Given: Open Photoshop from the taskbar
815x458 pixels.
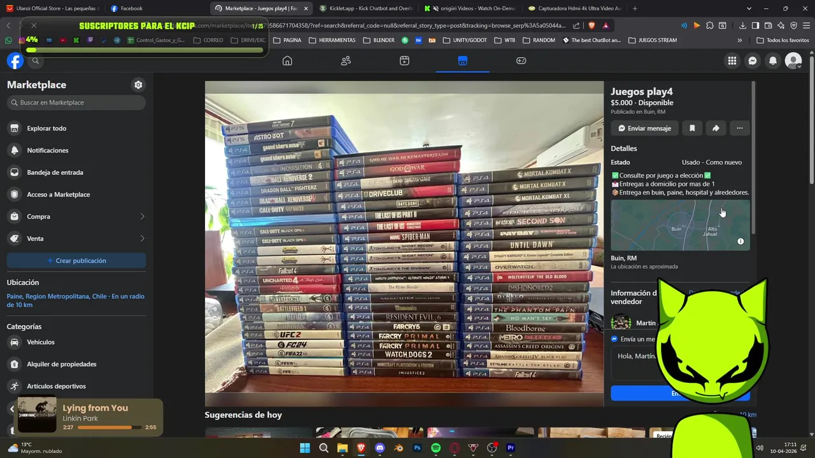Looking at the screenshot, I should point(417,448).
